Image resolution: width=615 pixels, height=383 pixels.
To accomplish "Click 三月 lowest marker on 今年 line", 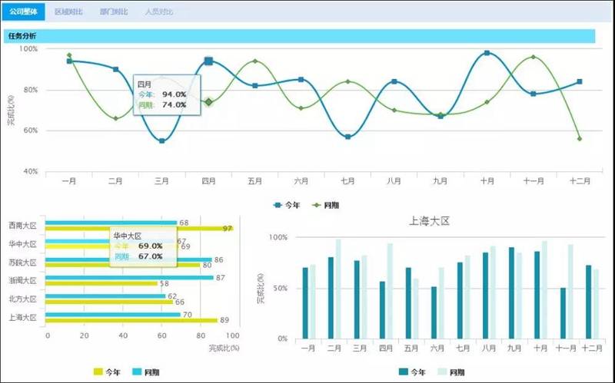I will click(161, 140).
